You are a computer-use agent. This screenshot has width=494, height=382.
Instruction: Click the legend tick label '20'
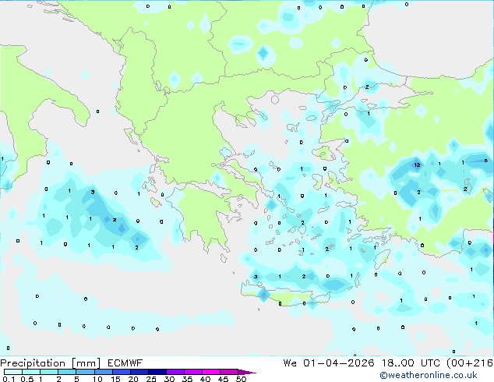pos(133,379)
